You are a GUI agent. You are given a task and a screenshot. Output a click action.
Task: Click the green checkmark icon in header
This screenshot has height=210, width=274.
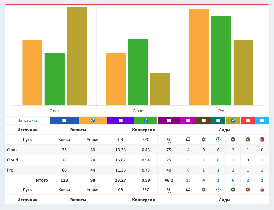[233, 139]
